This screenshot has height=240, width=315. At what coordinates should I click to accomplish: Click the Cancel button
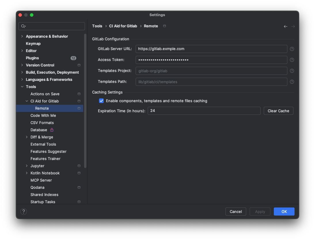pyautogui.click(x=236, y=212)
